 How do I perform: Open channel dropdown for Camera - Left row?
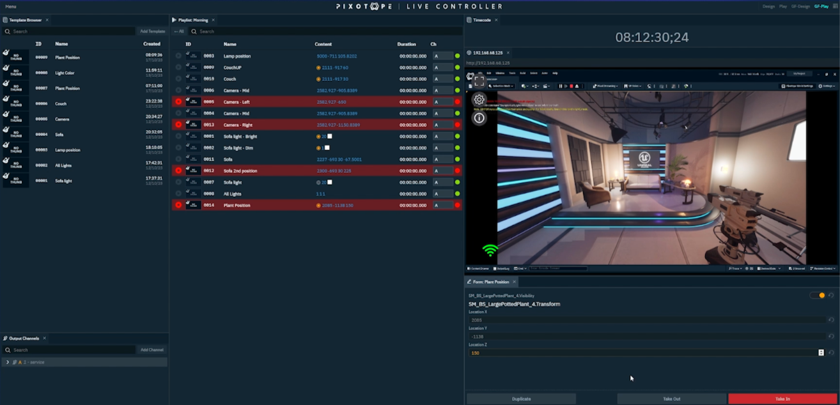(x=442, y=102)
